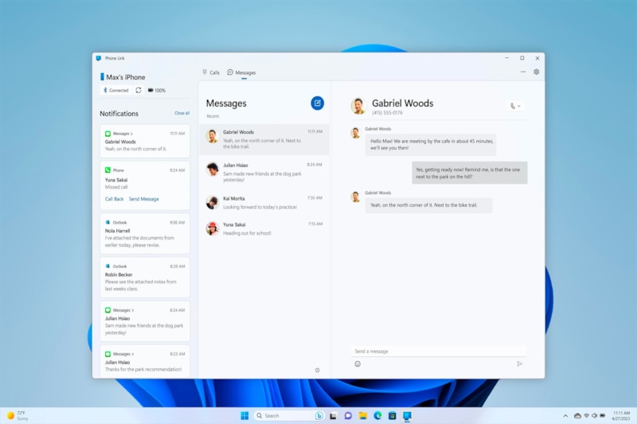Show hidden icons in system tray
Viewport: 637px width, 424px height.
pyautogui.click(x=566, y=415)
